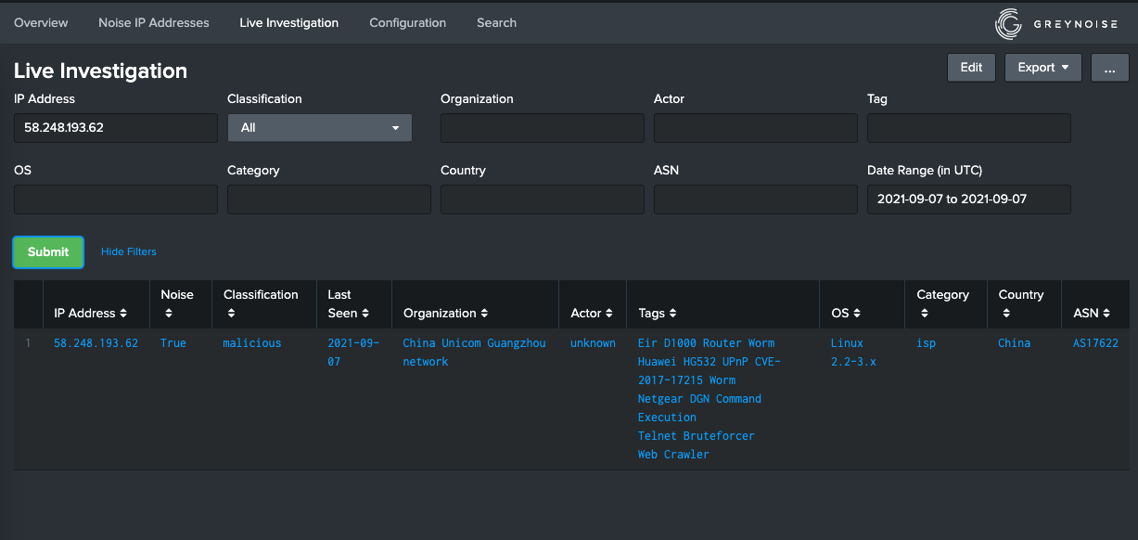This screenshot has height=540, width=1138.
Task: Click the AS17622 ASN link
Action: [1095, 343]
